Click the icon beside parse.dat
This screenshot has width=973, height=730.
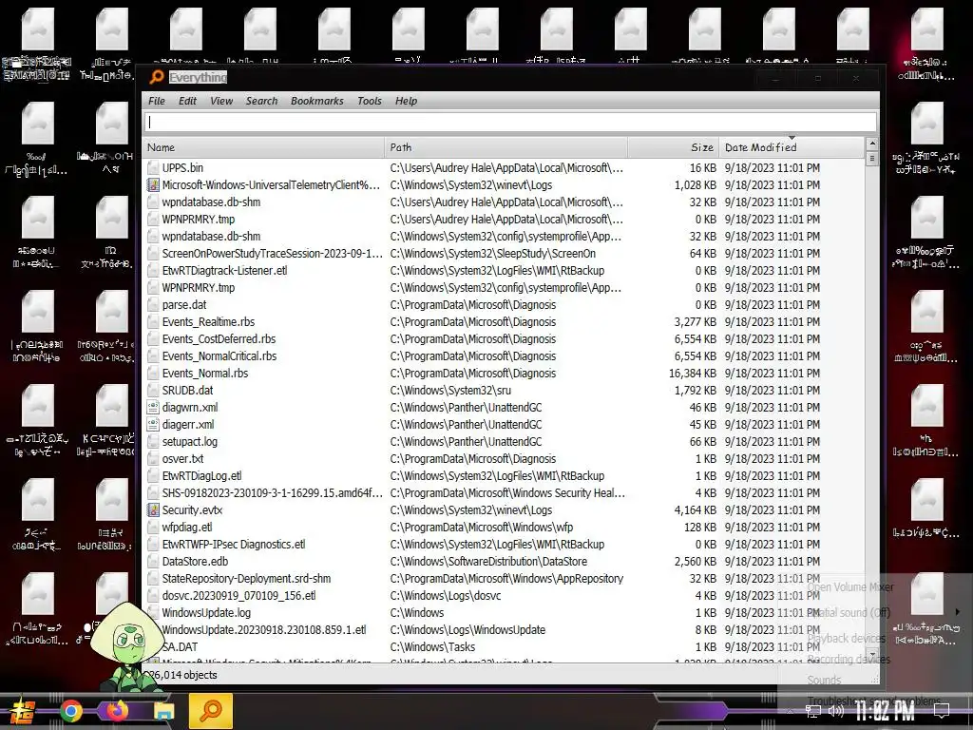pyautogui.click(x=153, y=305)
